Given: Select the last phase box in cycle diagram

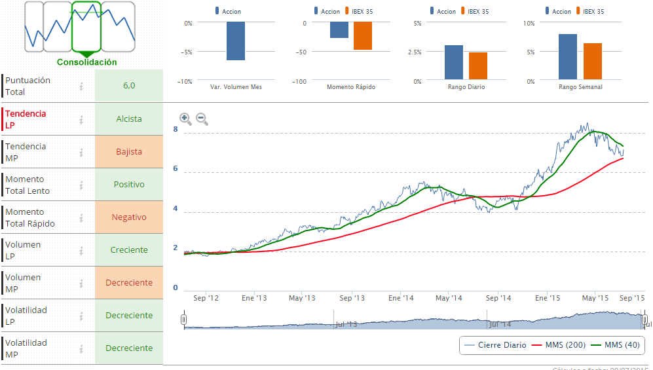Looking at the screenshot, I should [x=119, y=27].
